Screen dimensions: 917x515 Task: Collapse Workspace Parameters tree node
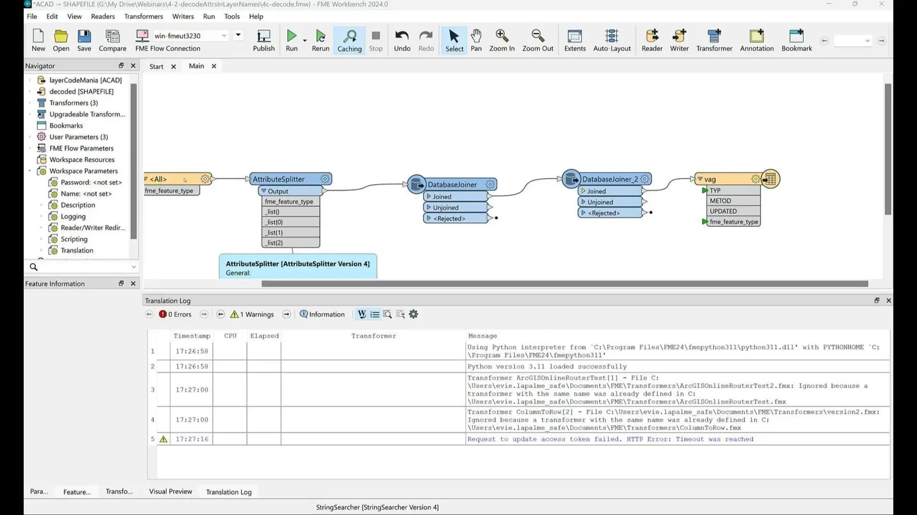pos(30,171)
